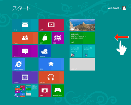The image size is (131, 105).
Task: Open the Music headphones tile
Action: pos(51,77)
